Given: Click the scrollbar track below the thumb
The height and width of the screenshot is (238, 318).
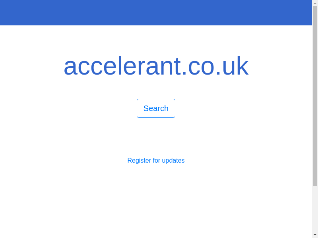Looking at the screenshot, I should (x=315, y=209).
